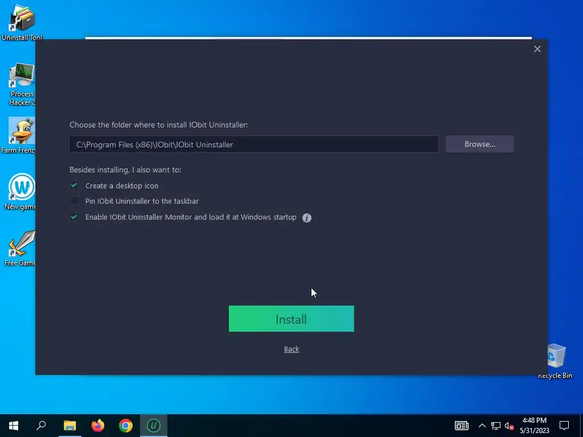The height and width of the screenshot is (437, 583).
Task: Select the Recycle Bin desktop icon
Action: (555, 360)
